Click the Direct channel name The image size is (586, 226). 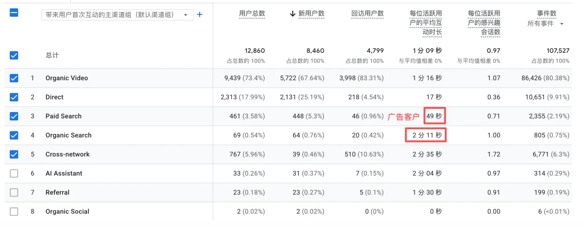(x=55, y=97)
